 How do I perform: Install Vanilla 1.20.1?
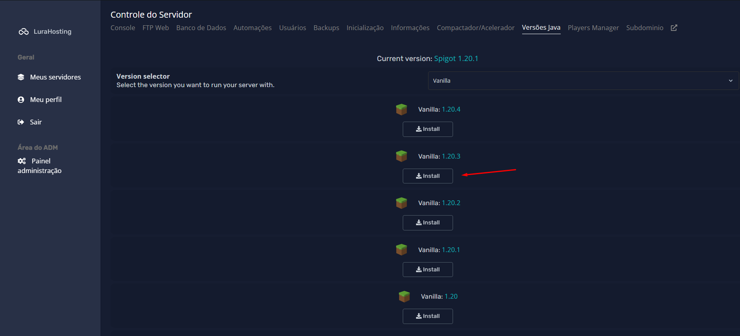(428, 269)
